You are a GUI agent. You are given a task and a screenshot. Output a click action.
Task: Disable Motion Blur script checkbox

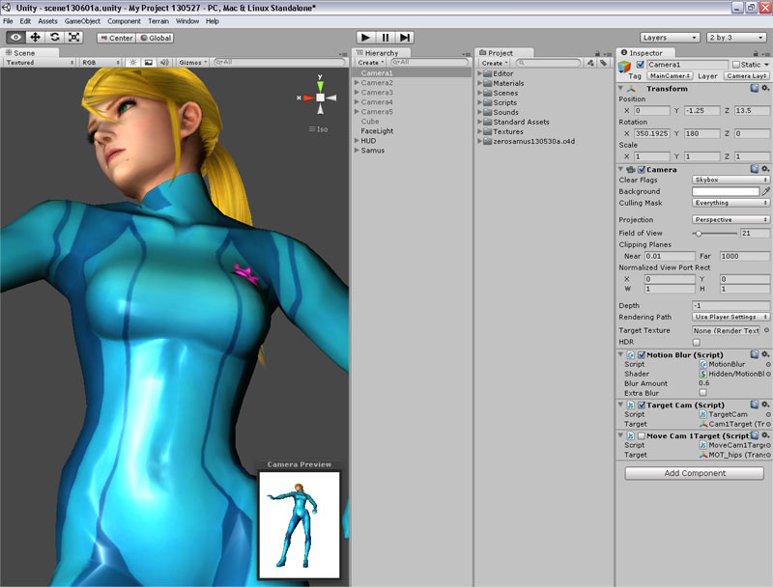tap(642, 354)
